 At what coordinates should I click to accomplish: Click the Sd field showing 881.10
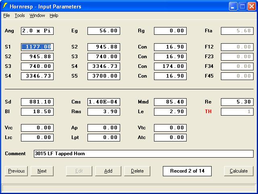[x=37, y=102]
